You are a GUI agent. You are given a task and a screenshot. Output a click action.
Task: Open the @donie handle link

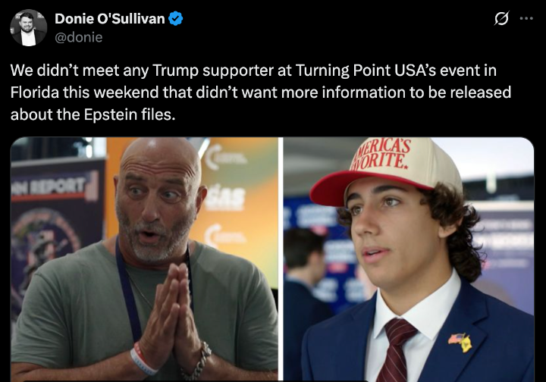pyautogui.click(x=79, y=37)
